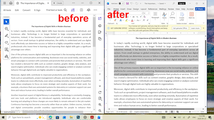214x120 pixels.
Task: Upload the PDF to cloud in Acrobat
Action: click(x=88, y=10)
